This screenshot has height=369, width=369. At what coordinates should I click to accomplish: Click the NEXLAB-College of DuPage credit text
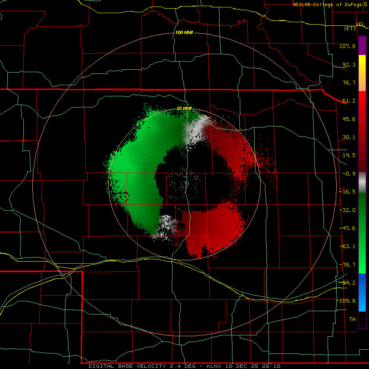tap(327, 5)
